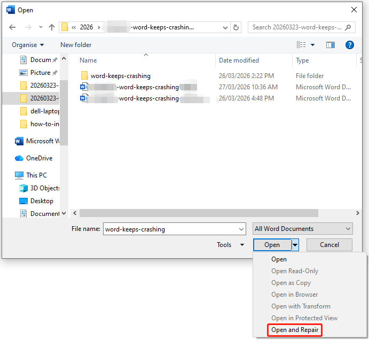This screenshot has width=369, height=340.
Task: Refresh the current folder view
Action: click(x=236, y=27)
